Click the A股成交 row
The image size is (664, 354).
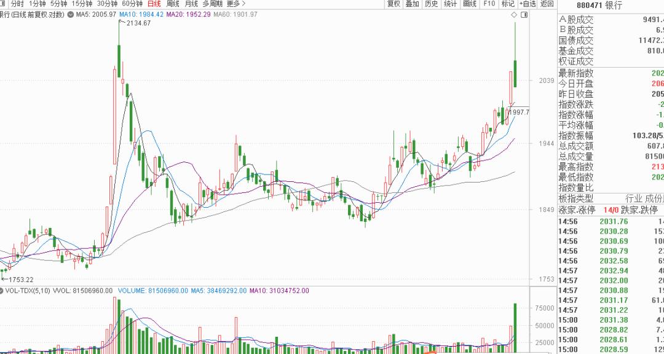point(611,20)
